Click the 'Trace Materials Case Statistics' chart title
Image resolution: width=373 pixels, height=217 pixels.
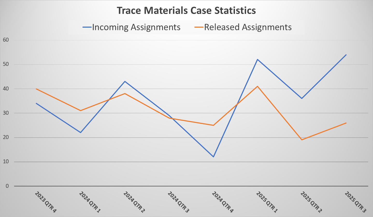(x=186, y=11)
